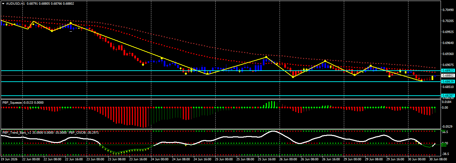456x163 pixels.
Task: Click the 26 Jun 00:00 time label
Action: point(288,160)
